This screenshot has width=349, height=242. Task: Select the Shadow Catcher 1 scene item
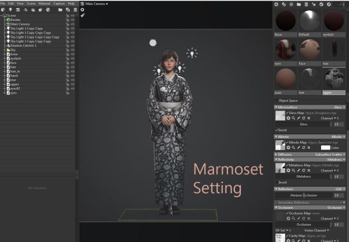(x=24, y=45)
